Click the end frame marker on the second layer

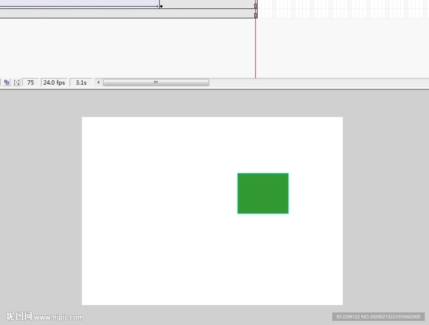pyautogui.click(x=256, y=15)
